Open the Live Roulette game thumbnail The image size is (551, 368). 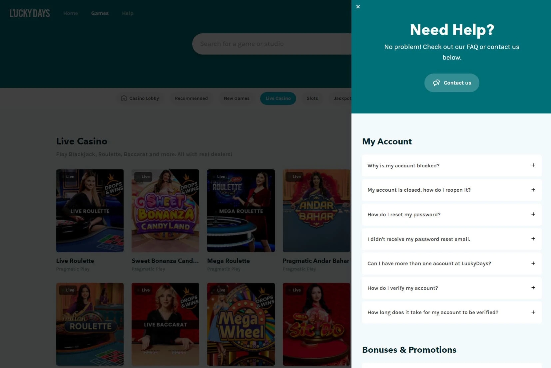click(x=90, y=211)
